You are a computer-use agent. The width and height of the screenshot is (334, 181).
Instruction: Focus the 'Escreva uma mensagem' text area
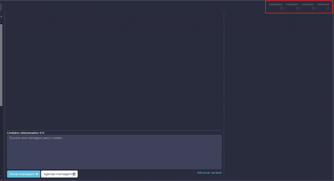(x=114, y=152)
